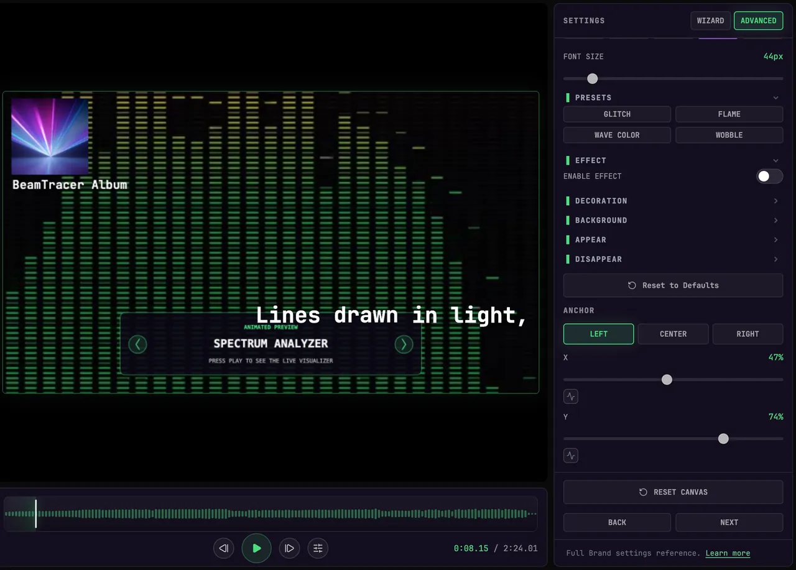Viewport: 796px width, 570px height.
Task: Click Reset to Defaults button
Action: coord(673,285)
